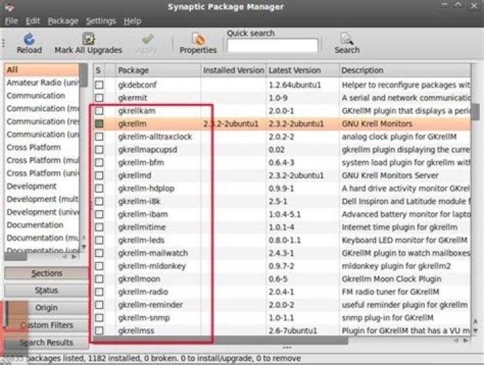Click 'GNU Krell Monitors Server' description

(x=390, y=175)
